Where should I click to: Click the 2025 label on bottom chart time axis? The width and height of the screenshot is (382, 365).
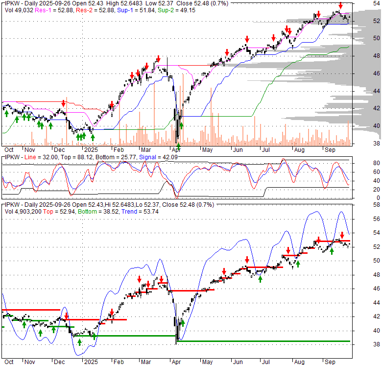coord(91,362)
